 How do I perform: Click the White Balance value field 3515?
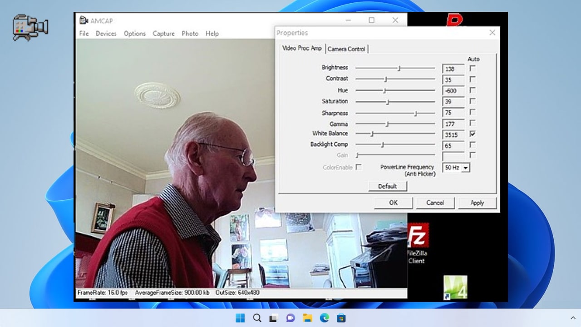pos(453,135)
